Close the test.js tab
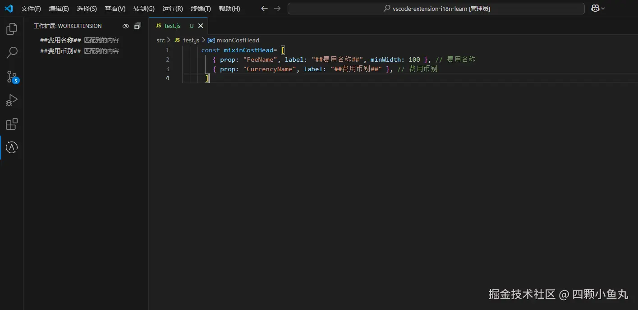 [201, 26]
